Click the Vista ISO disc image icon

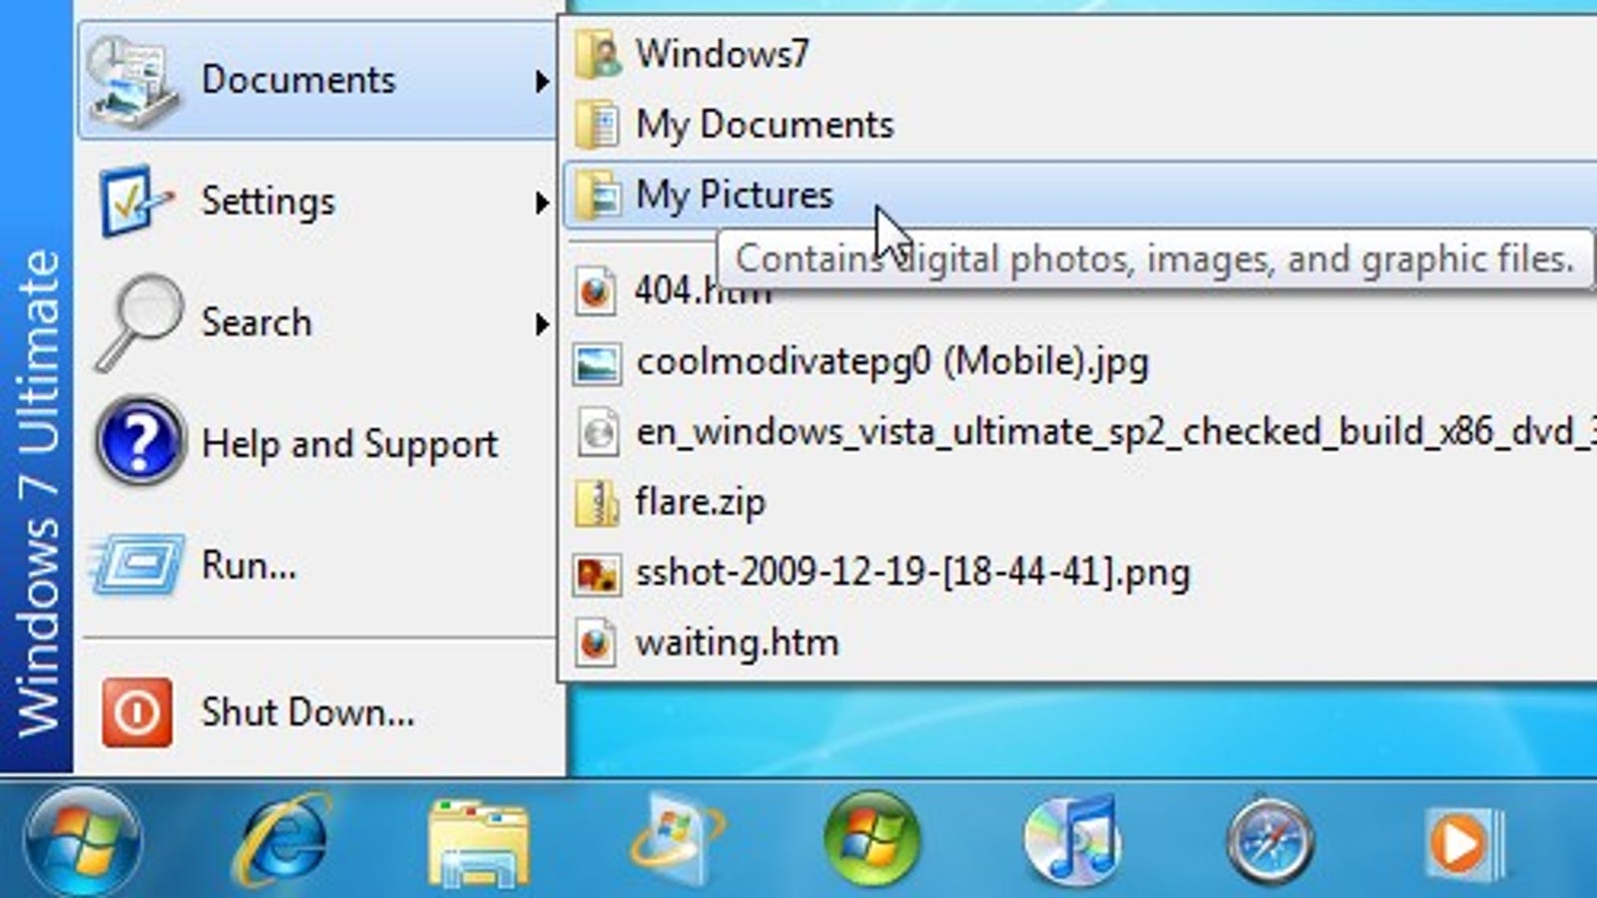click(598, 433)
